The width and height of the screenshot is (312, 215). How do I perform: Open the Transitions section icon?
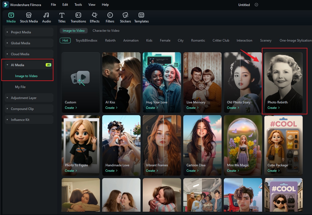click(78, 15)
